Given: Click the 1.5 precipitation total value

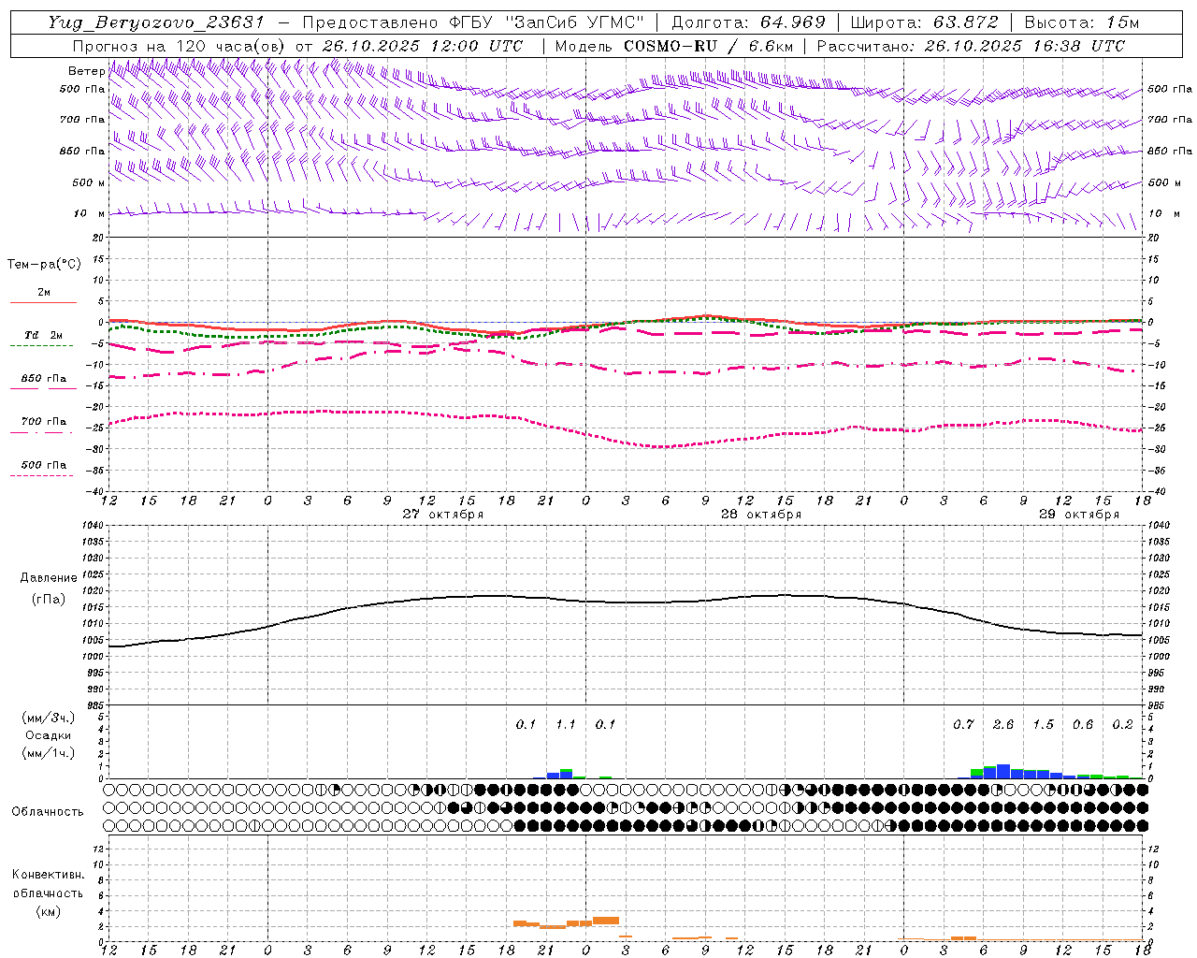Looking at the screenshot, I should coord(1044,725).
